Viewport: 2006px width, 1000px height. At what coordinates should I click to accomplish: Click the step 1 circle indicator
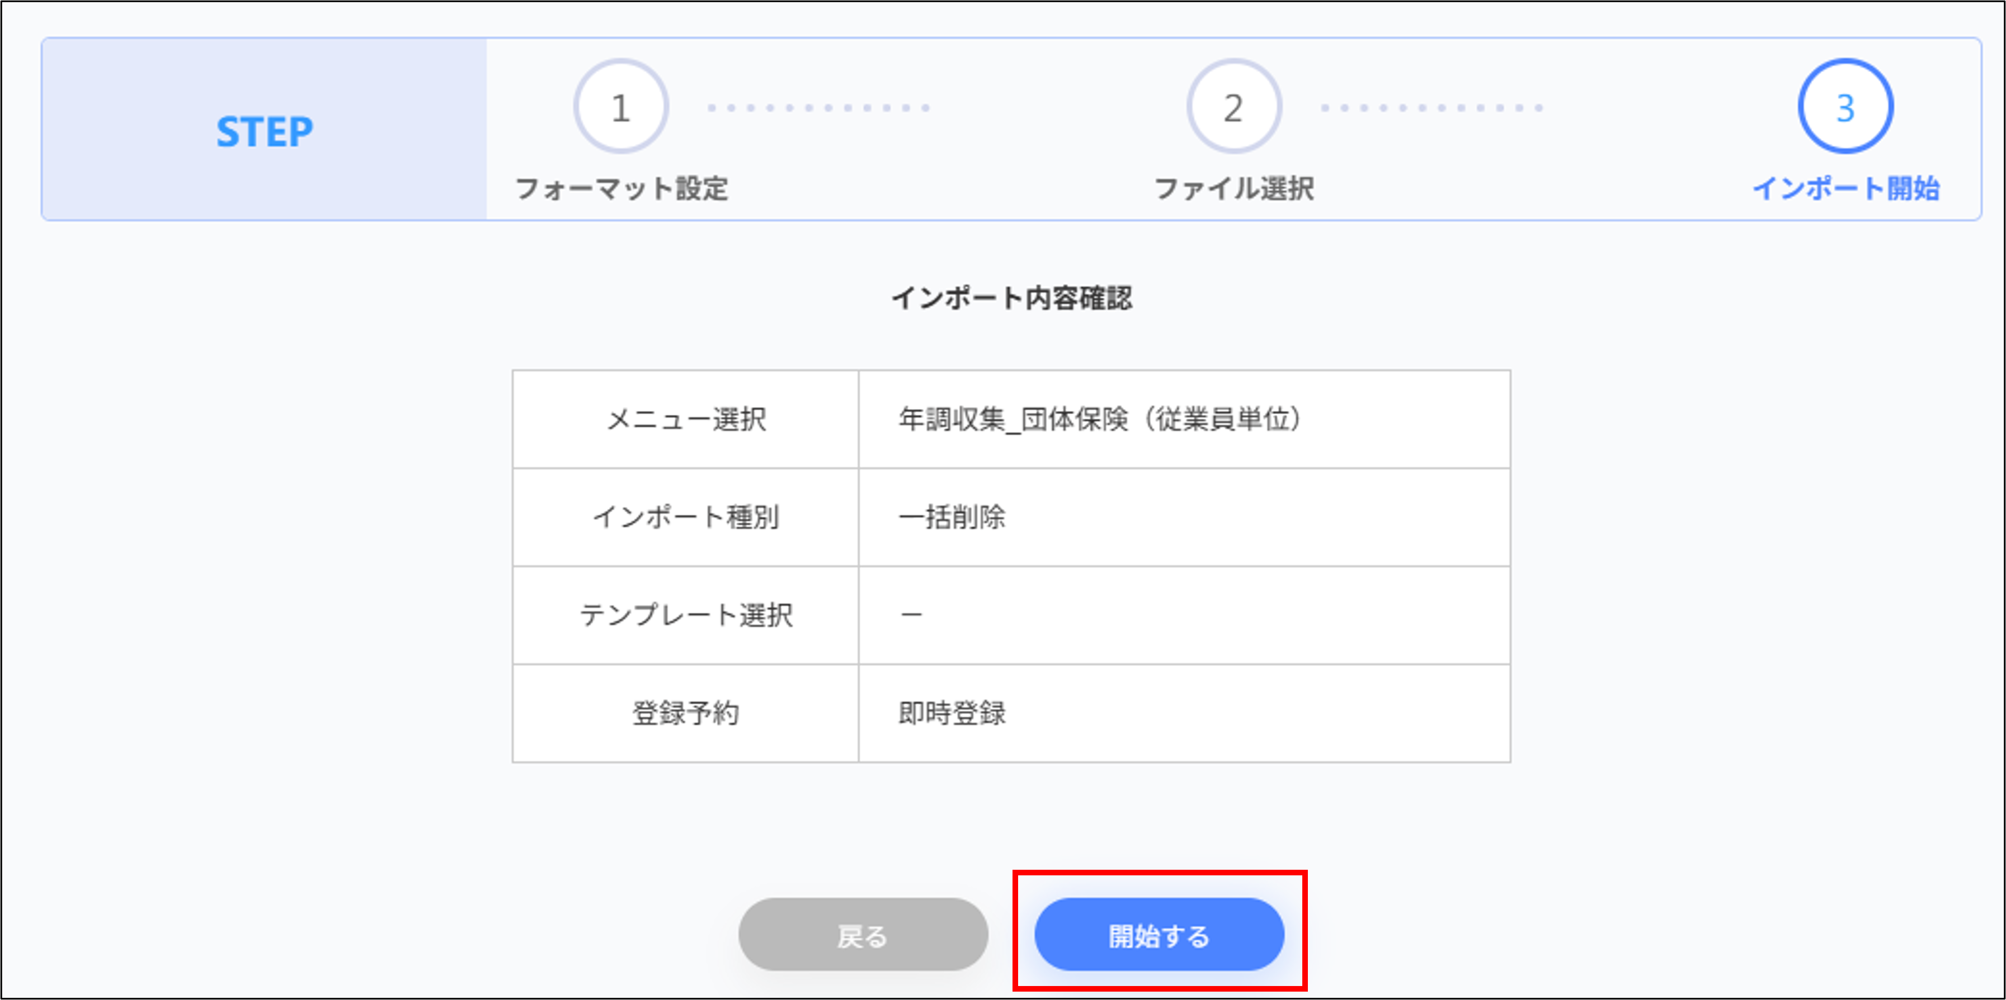[619, 107]
